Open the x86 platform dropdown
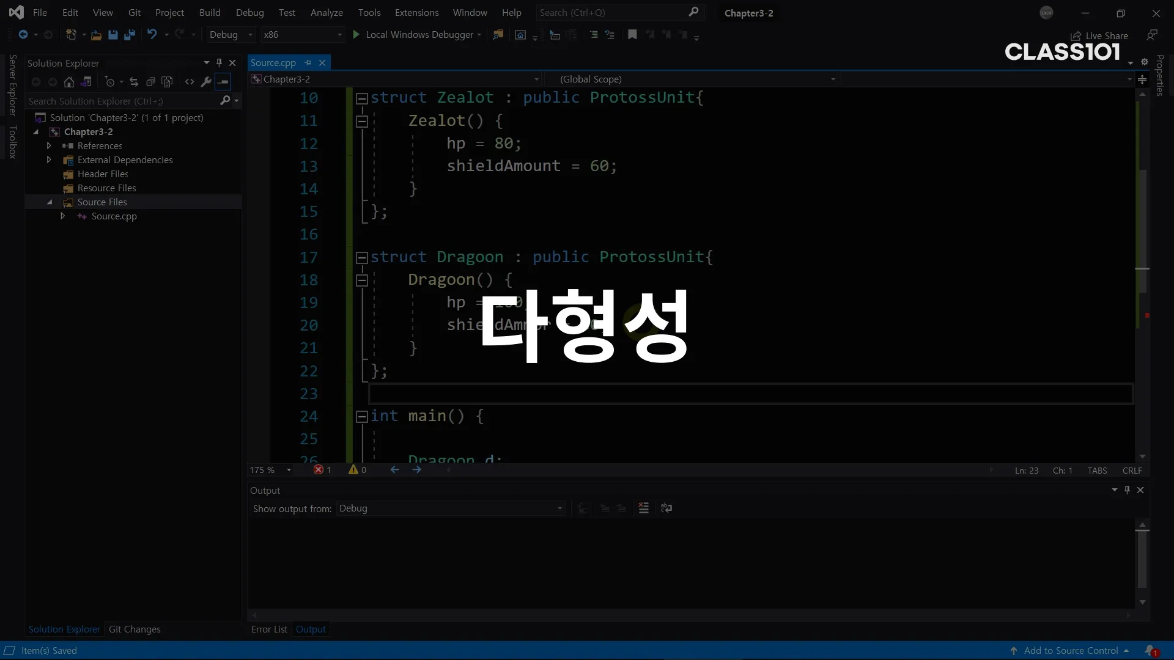The image size is (1174, 660). tap(303, 35)
